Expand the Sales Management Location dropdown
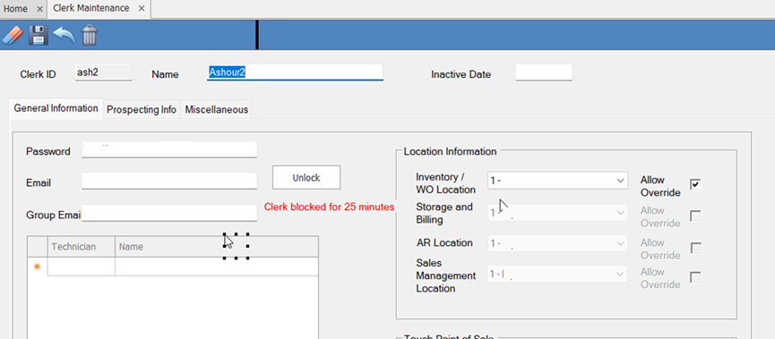 coord(621,275)
